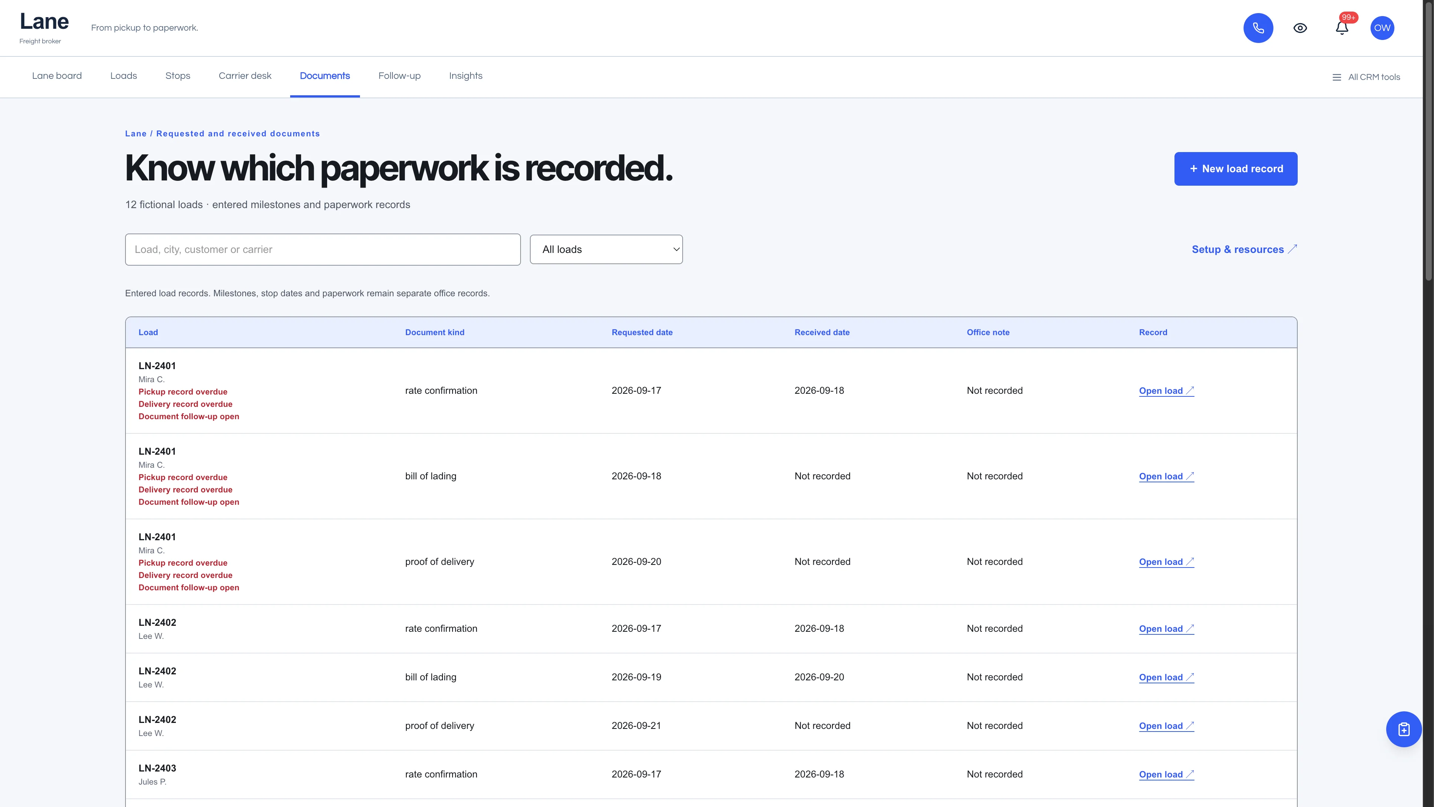Click the floating clipboard button
1434x807 pixels.
click(x=1403, y=729)
